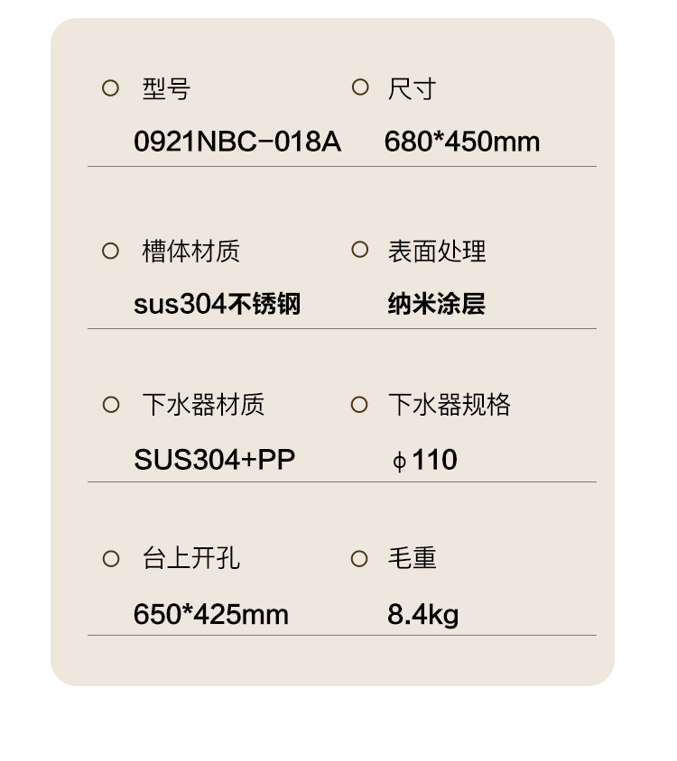Click the 型号 label heading
Viewport: 677px width, 761px height.
166,89
